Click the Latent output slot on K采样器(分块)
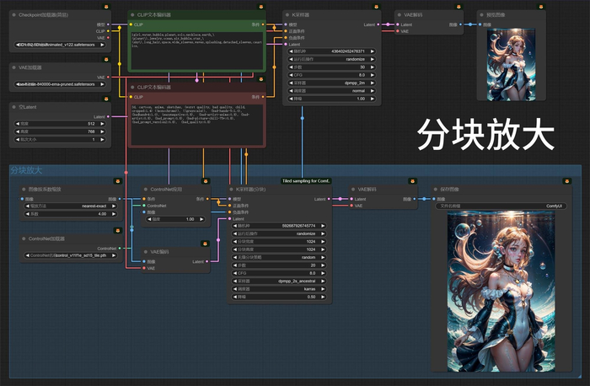The image size is (590, 386). (329, 199)
